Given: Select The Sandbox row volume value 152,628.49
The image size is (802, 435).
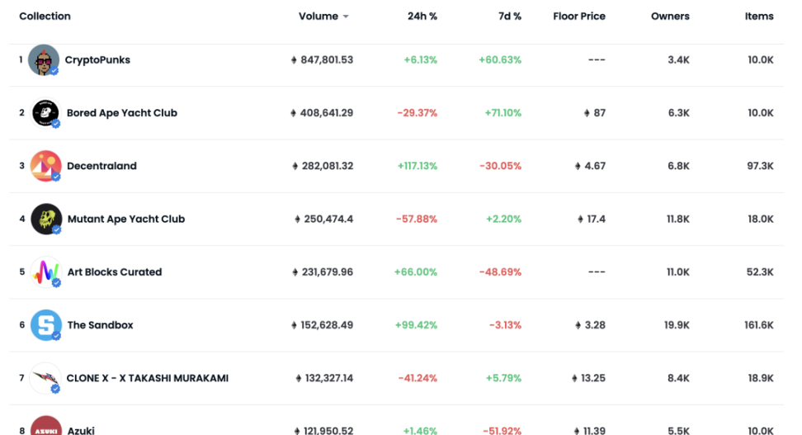Looking at the screenshot, I should (x=326, y=325).
